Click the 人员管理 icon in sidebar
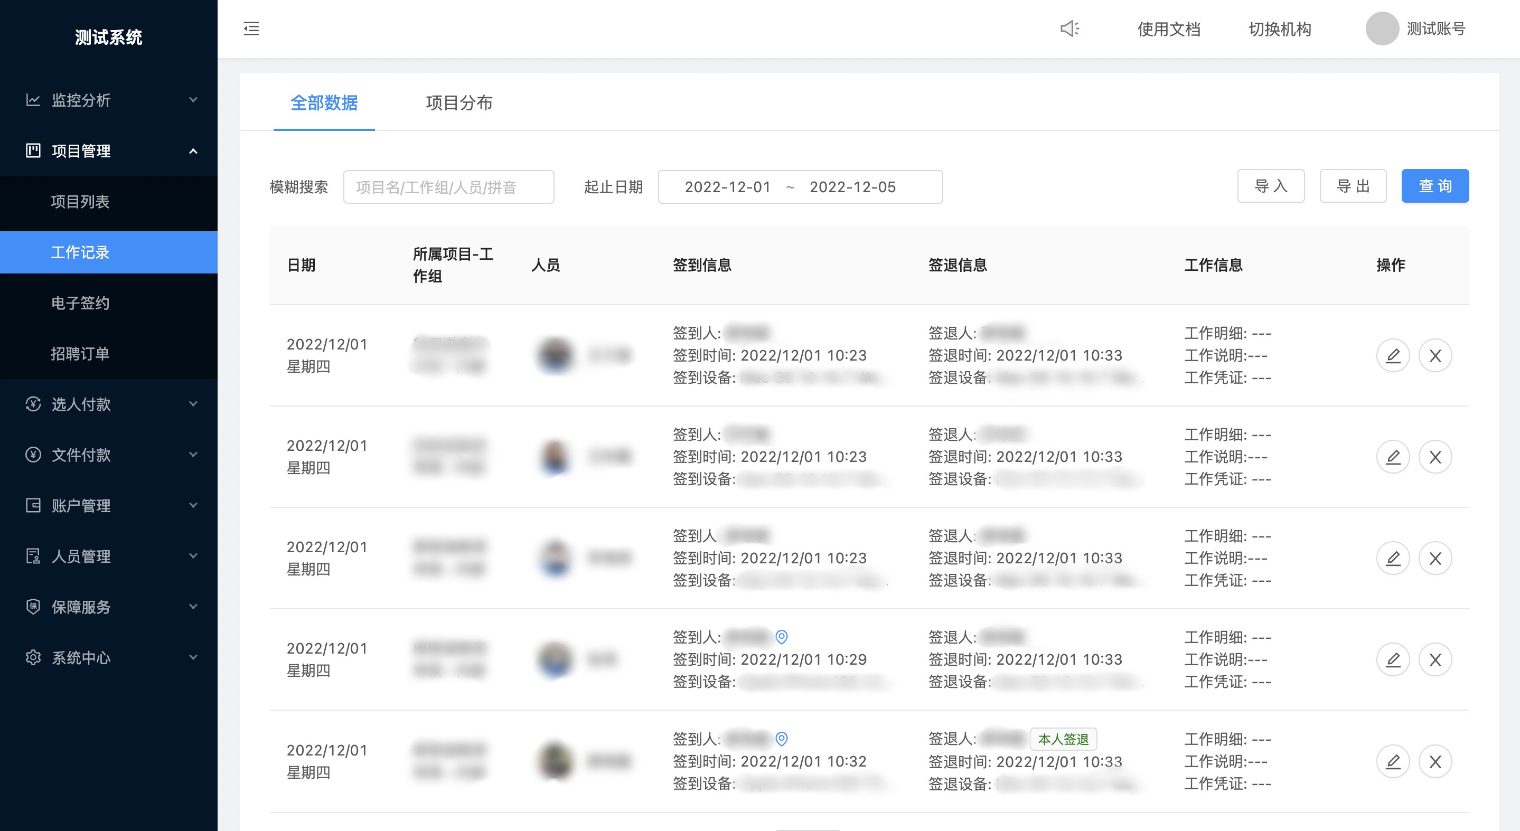Screen dimensions: 1520x831 pos(33,556)
